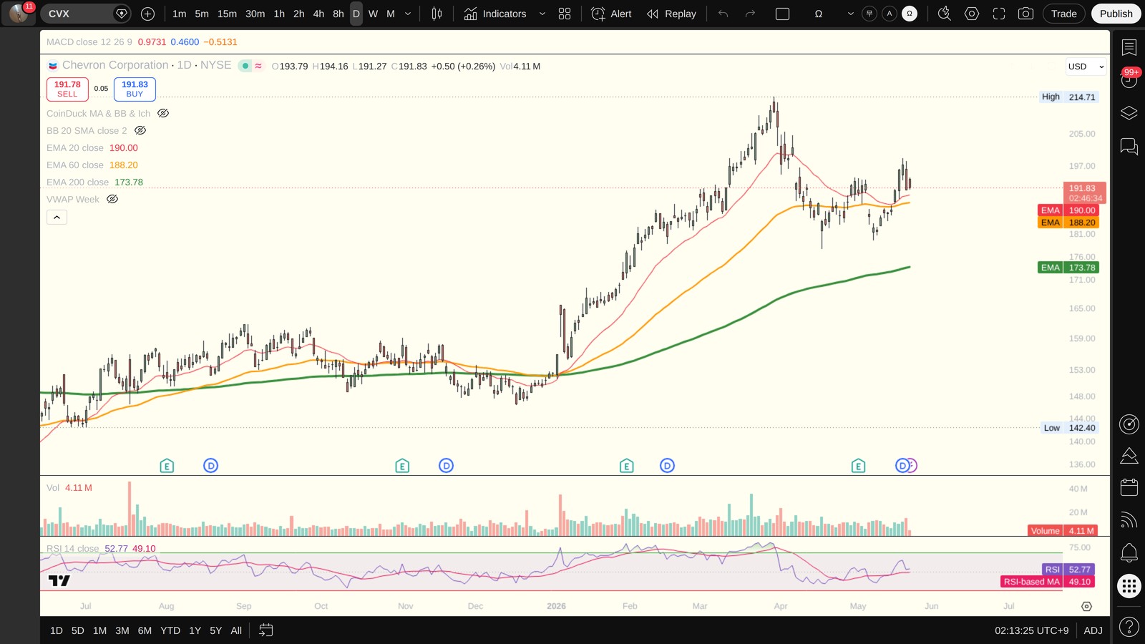
Task: Undo the last chart action
Action: click(x=723, y=14)
